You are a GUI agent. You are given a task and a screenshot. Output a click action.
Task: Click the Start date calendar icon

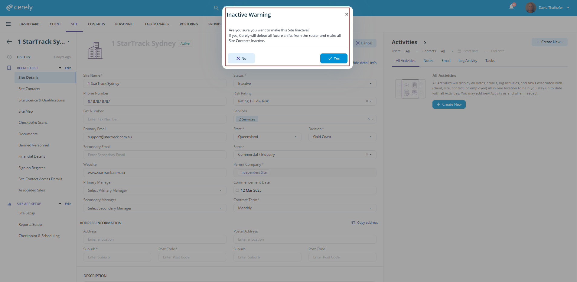click(459, 51)
